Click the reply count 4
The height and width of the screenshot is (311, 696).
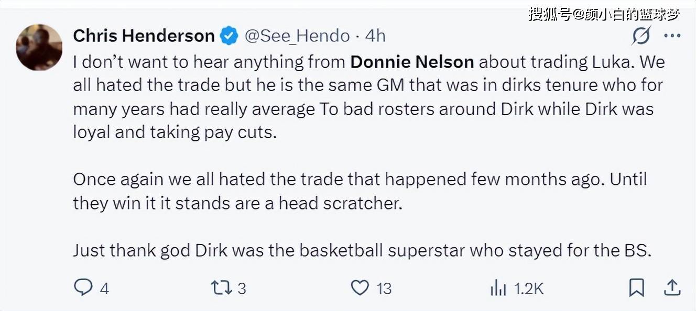click(x=104, y=288)
